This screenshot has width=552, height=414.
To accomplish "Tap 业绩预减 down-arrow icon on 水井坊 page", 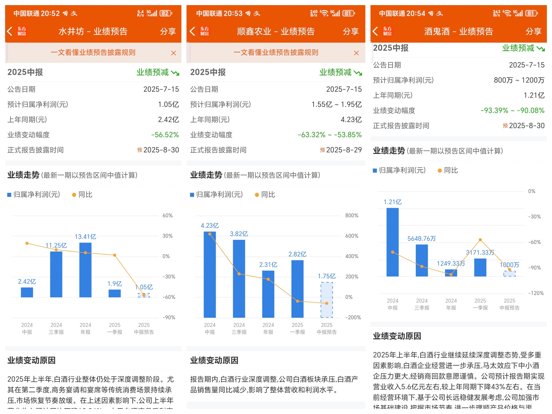I will (175, 73).
